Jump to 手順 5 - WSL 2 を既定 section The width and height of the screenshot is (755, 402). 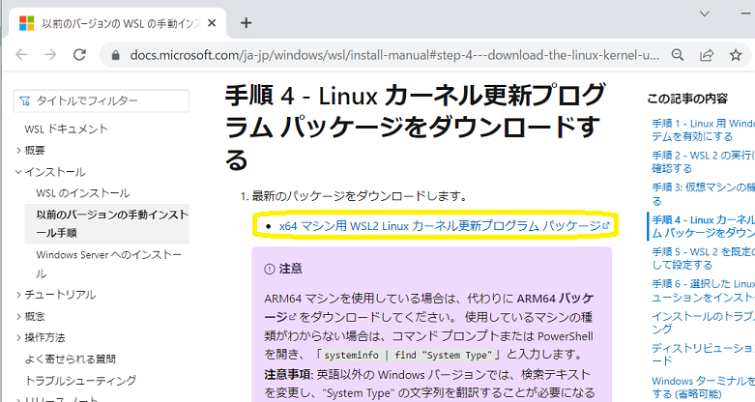(x=703, y=258)
